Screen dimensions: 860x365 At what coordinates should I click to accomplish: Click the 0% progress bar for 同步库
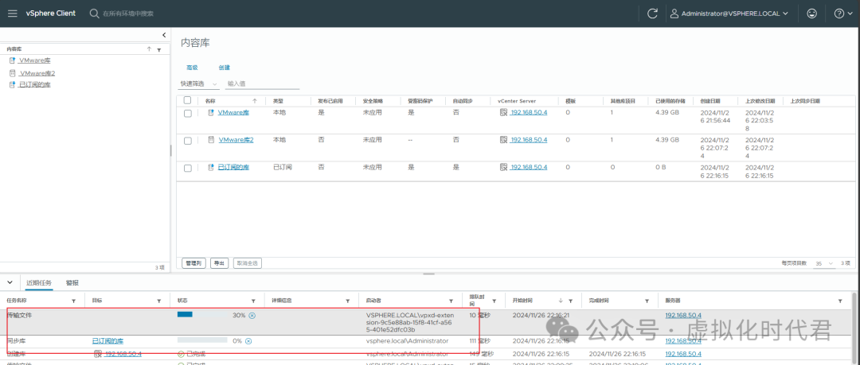[201, 340]
